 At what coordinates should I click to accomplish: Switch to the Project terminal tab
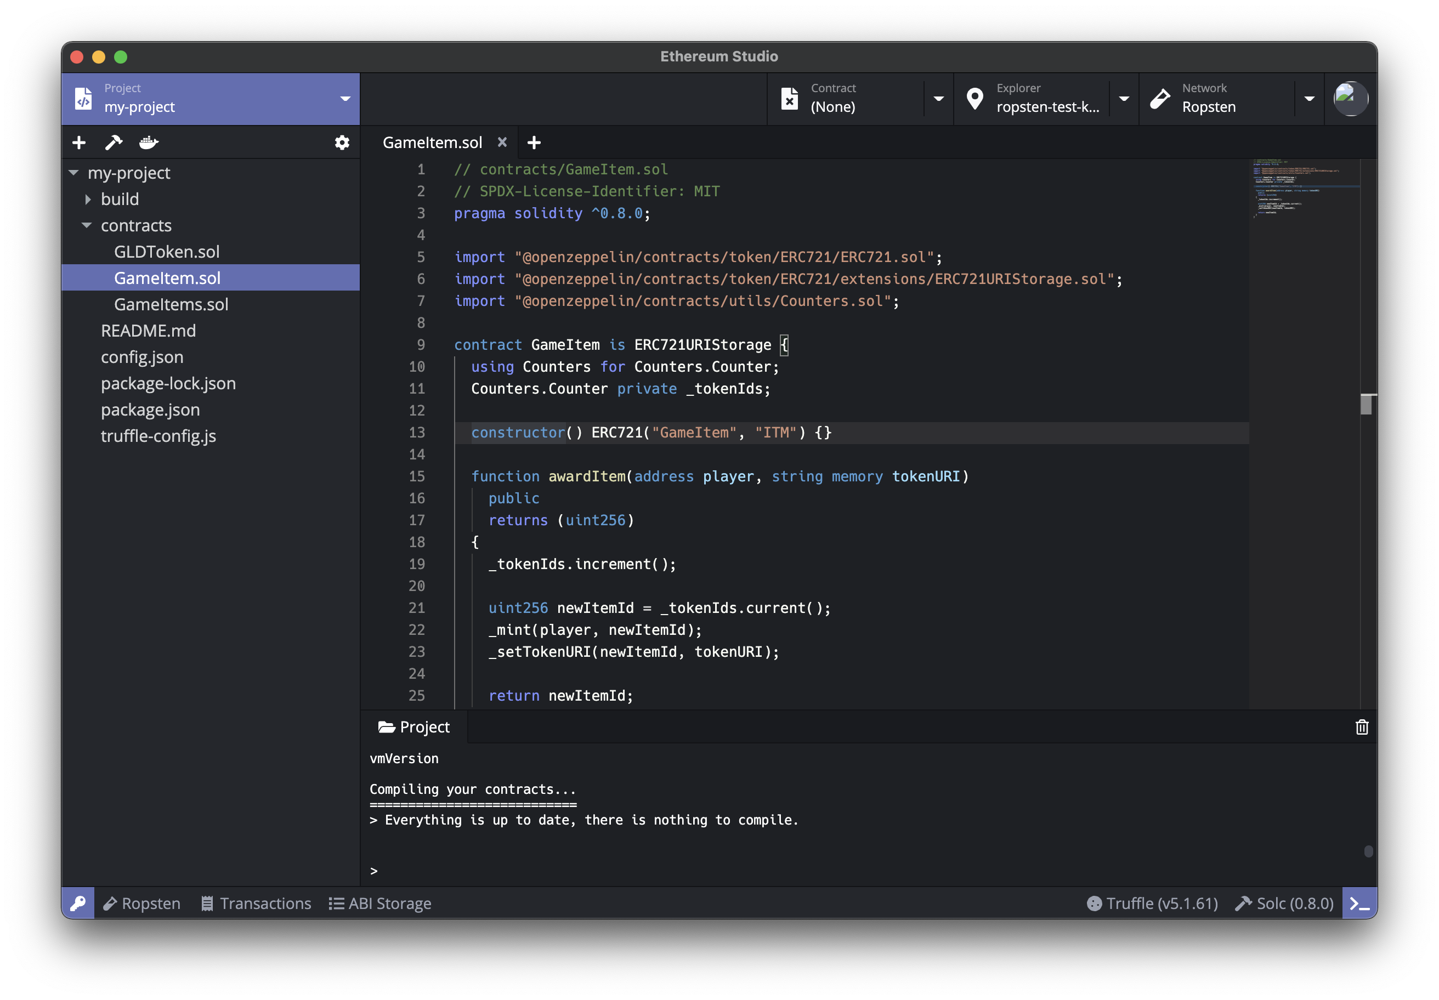[414, 727]
